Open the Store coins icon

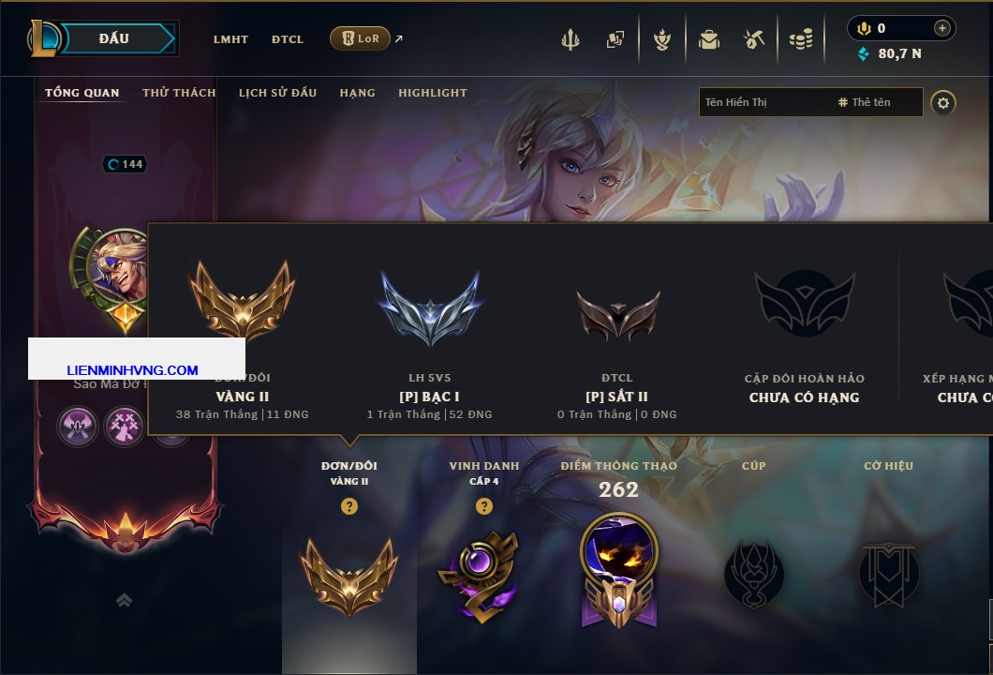801,40
